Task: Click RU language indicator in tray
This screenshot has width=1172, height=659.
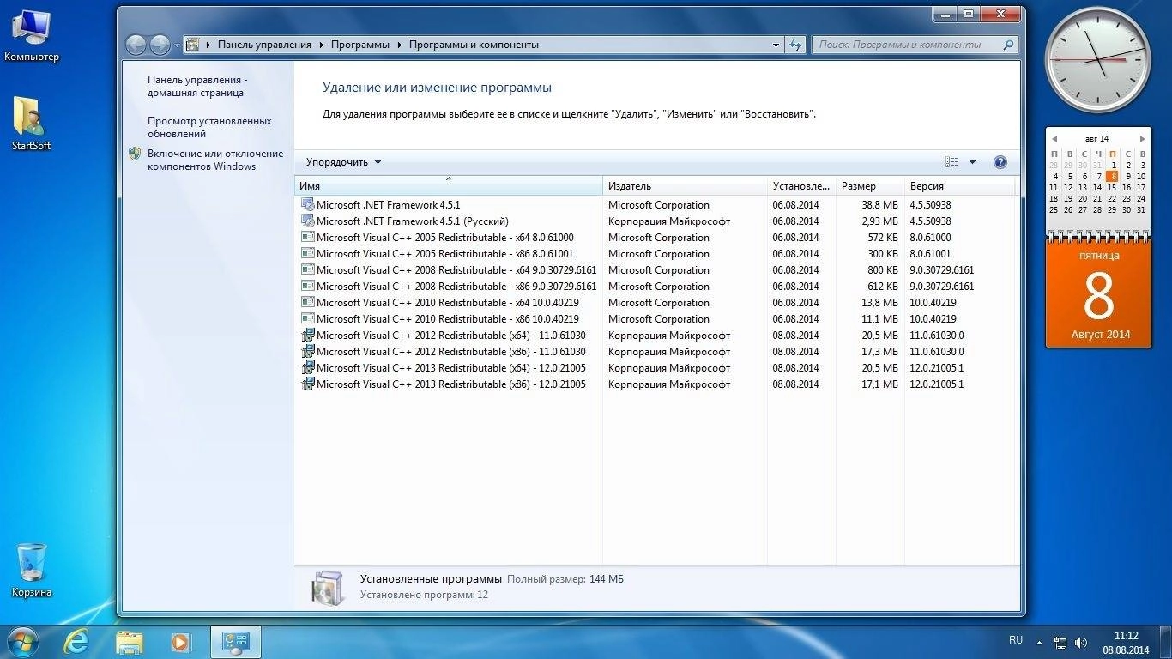Action: (x=1016, y=640)
